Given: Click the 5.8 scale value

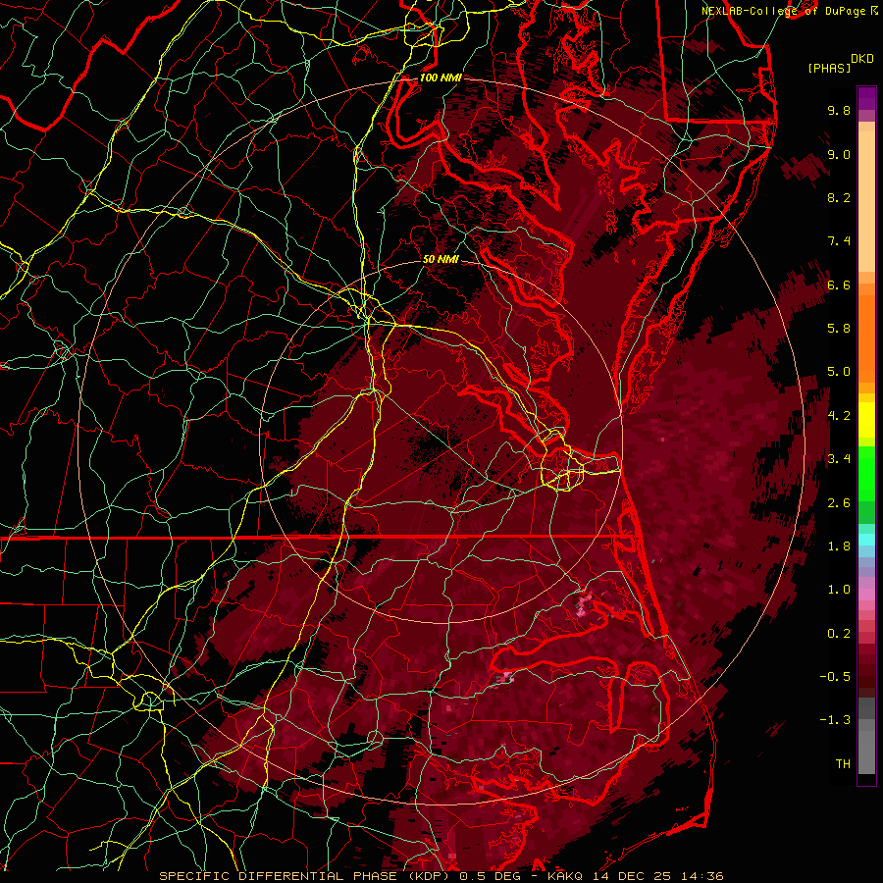Looking at the screenshot, I should coord(839,329).
